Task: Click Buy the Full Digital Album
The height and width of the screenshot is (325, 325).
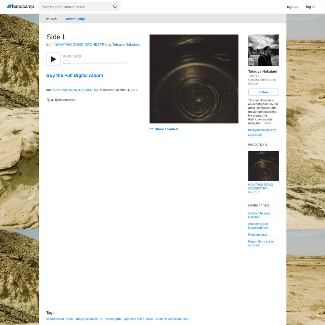Action: 75,75
